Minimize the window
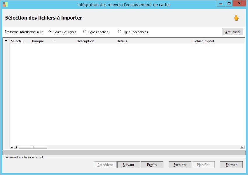Image resolution: width=248 pixels, height=175 pixels. coord(221,3)
